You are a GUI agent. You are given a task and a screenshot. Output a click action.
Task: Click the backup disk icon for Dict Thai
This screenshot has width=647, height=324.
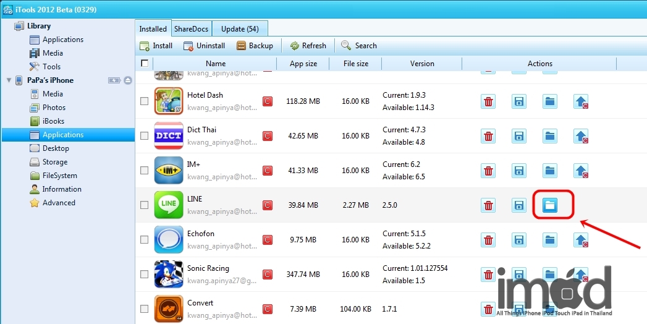(x=518, y=136)
